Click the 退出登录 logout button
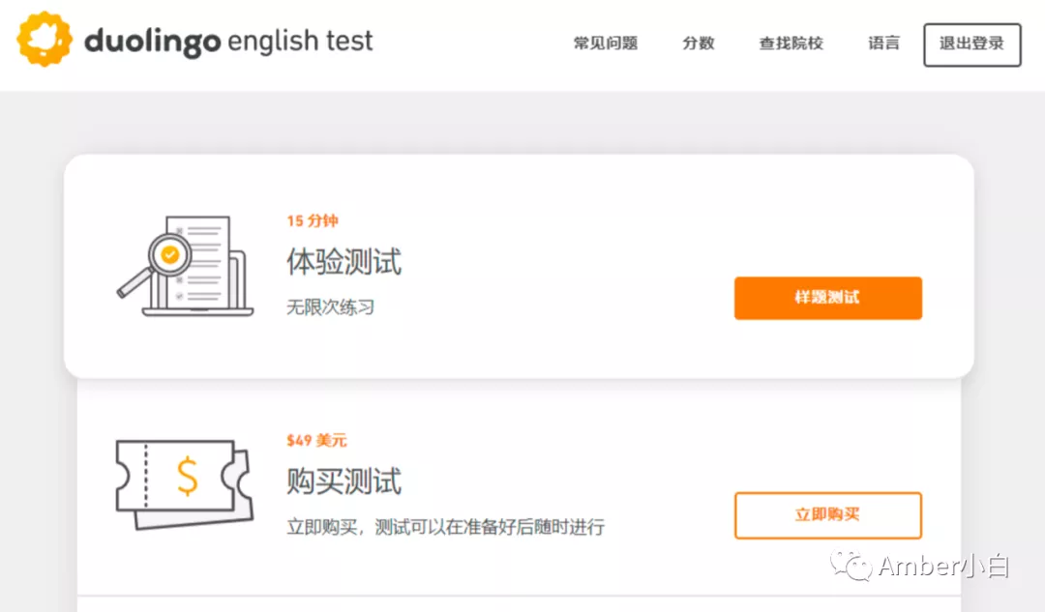The width and height of the screenshot is (1045, 612). click(971, 44)
